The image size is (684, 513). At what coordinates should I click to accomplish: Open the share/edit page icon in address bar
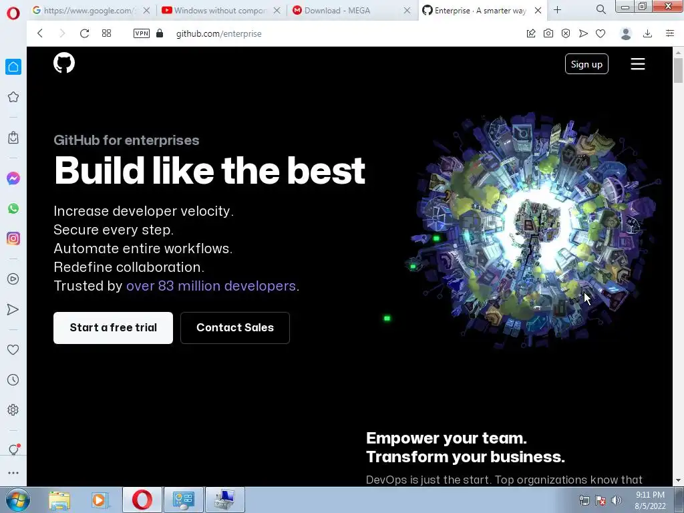tap(531, 33)
